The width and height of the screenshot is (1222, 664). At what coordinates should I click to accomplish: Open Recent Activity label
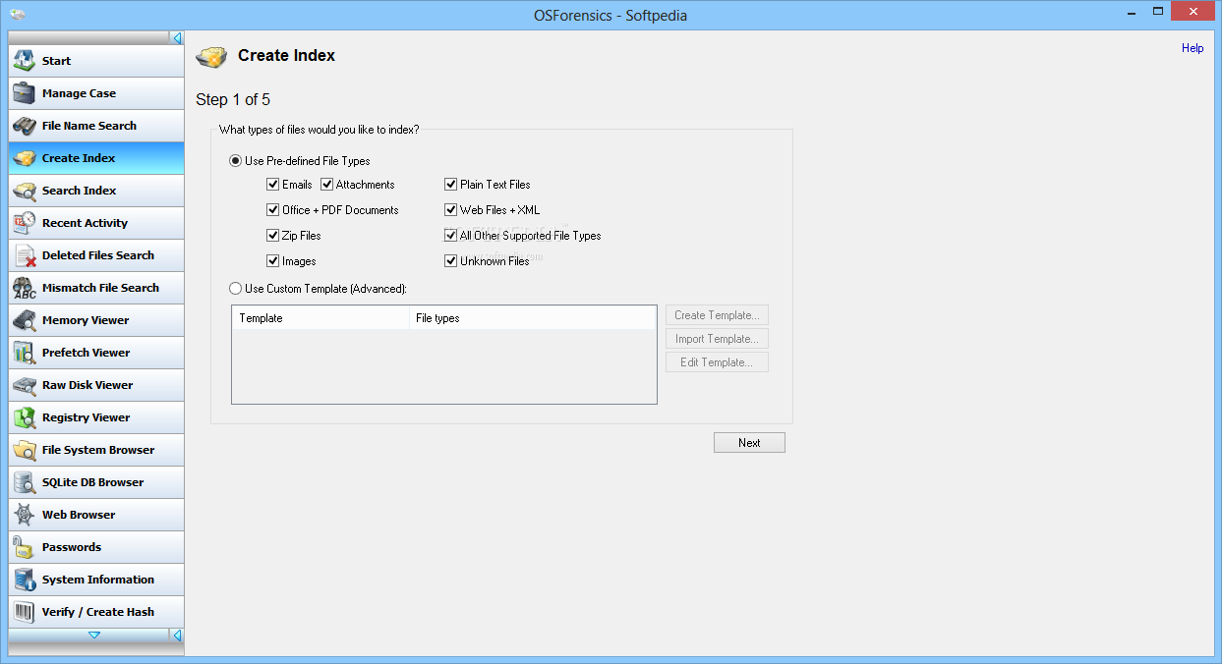[85, 223]
